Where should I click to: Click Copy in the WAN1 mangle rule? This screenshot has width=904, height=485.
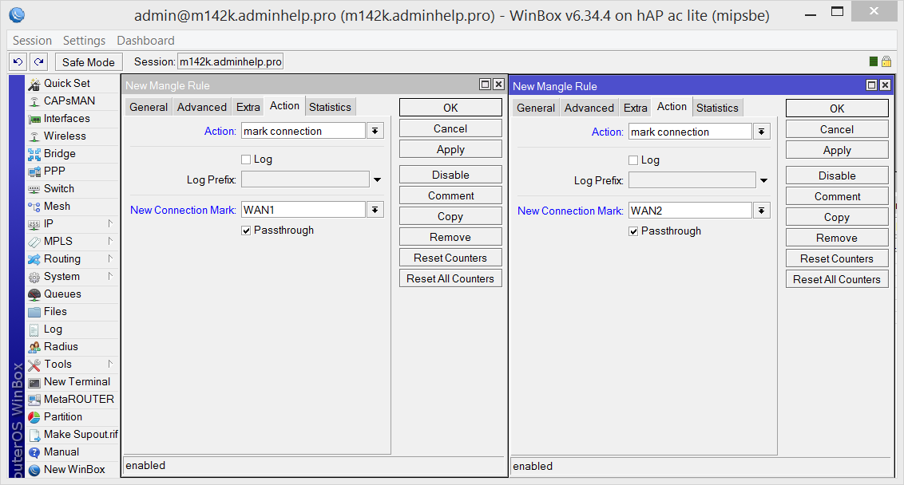(450, 216)
